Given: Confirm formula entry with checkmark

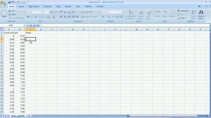Looking at the screenshot, I should (x=34, y=25).
